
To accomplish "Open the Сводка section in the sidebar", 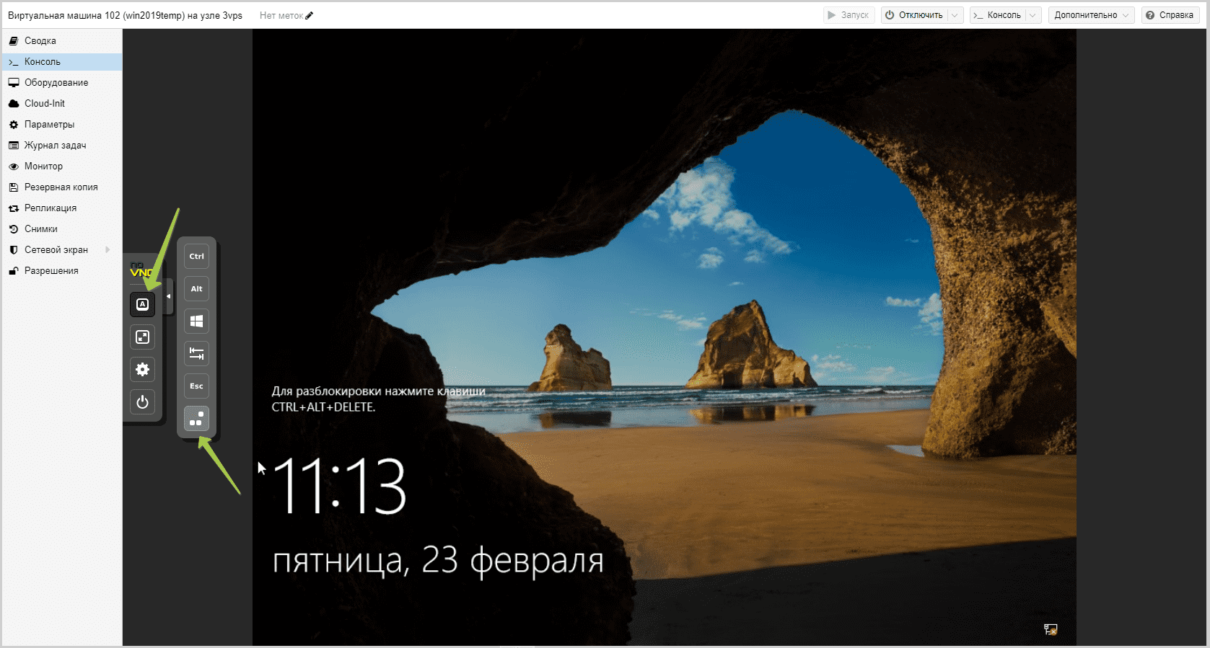I will (x=62, y=40).
